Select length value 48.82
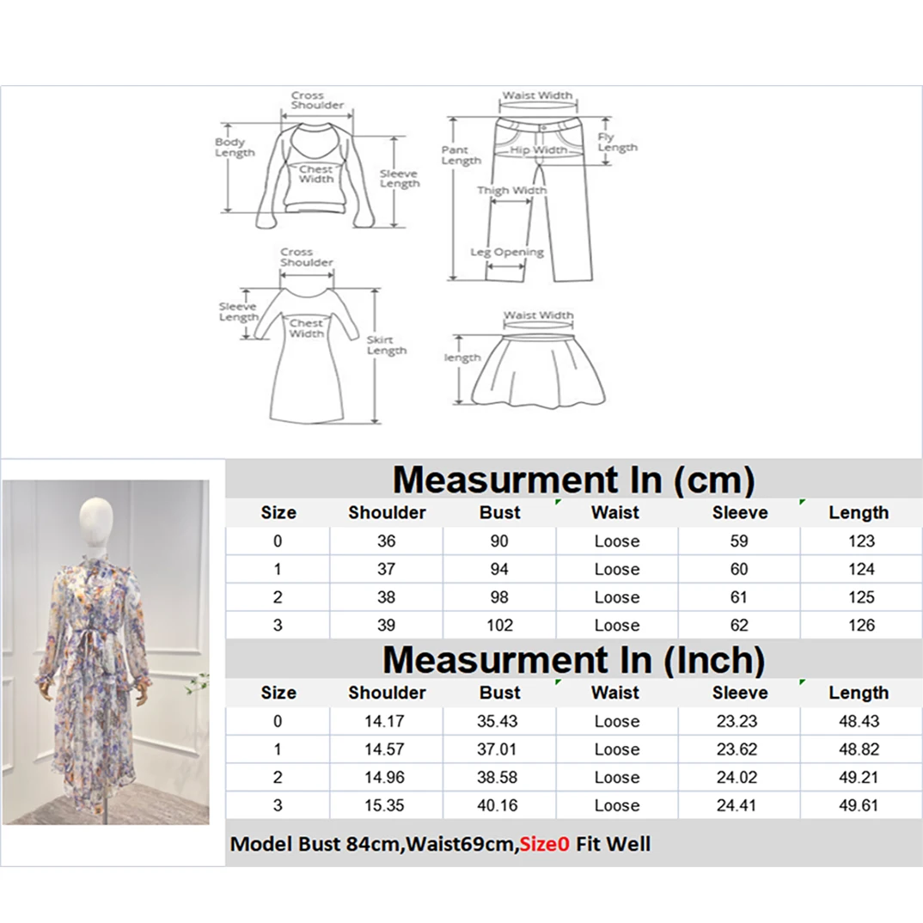This screenshot has width=923, height=923. [859, 749]
